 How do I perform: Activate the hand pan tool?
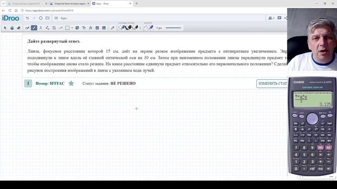click(x=12, y=28)
